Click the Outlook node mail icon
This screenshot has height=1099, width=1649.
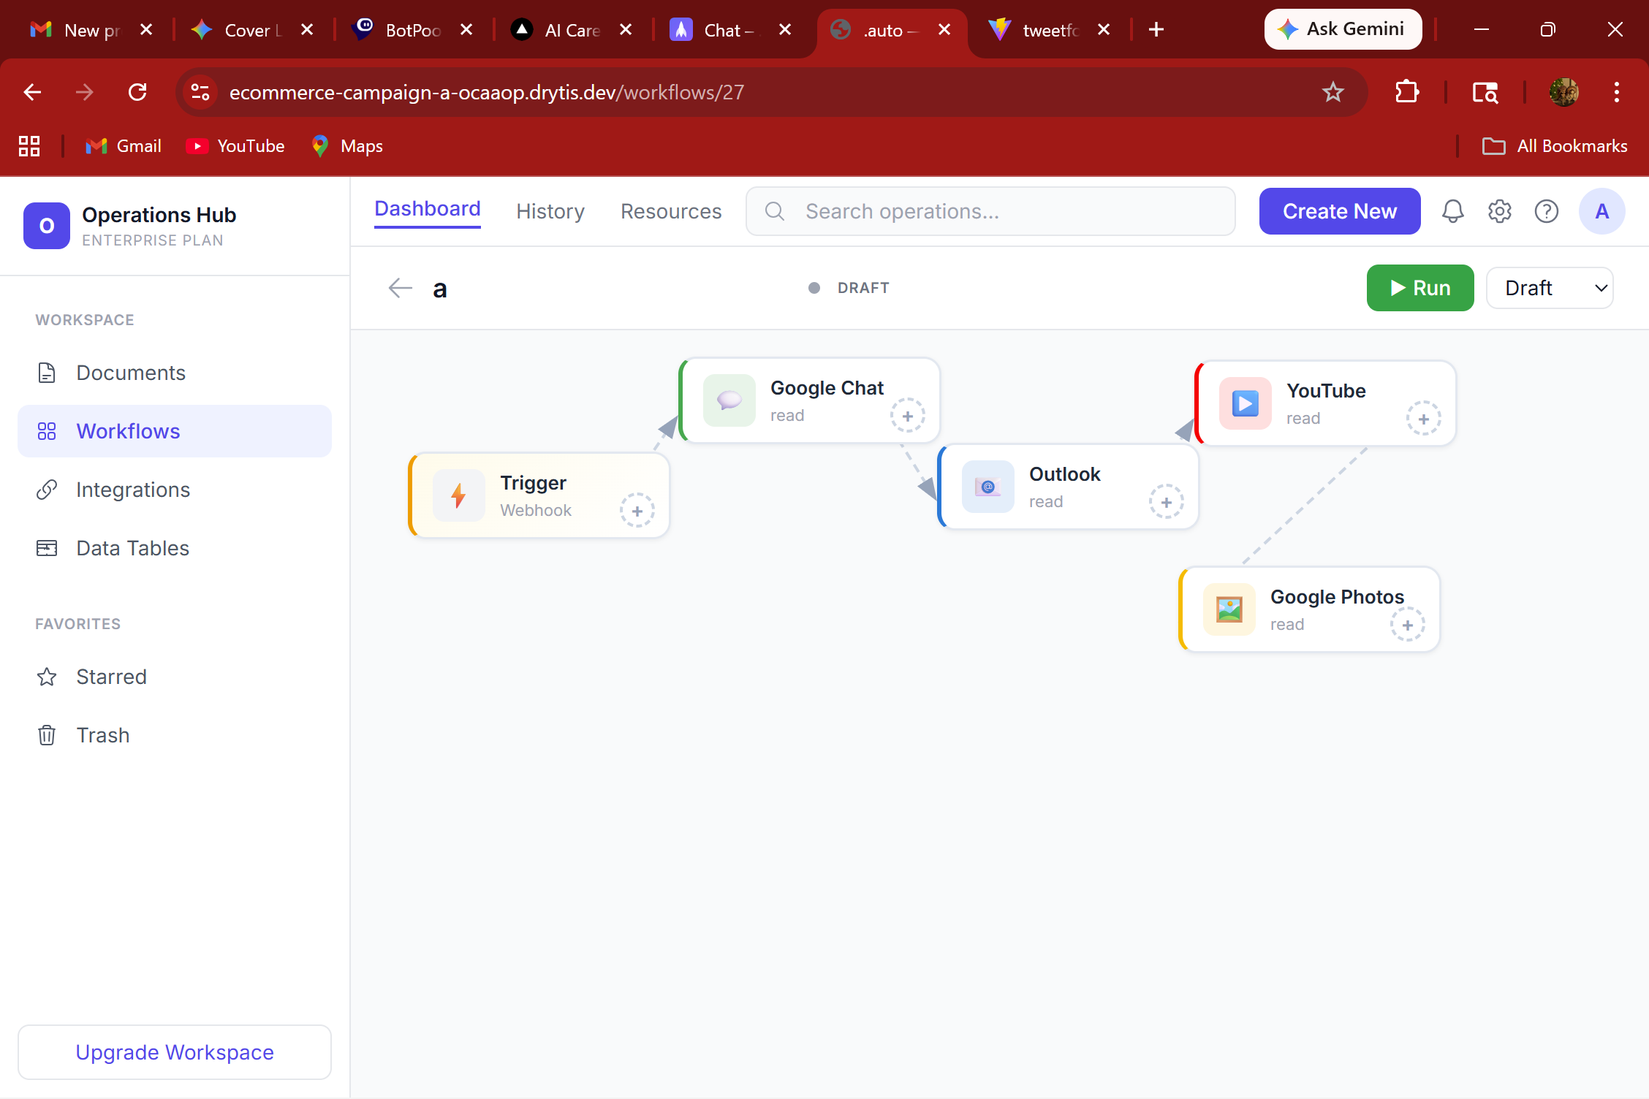(988, 487)
